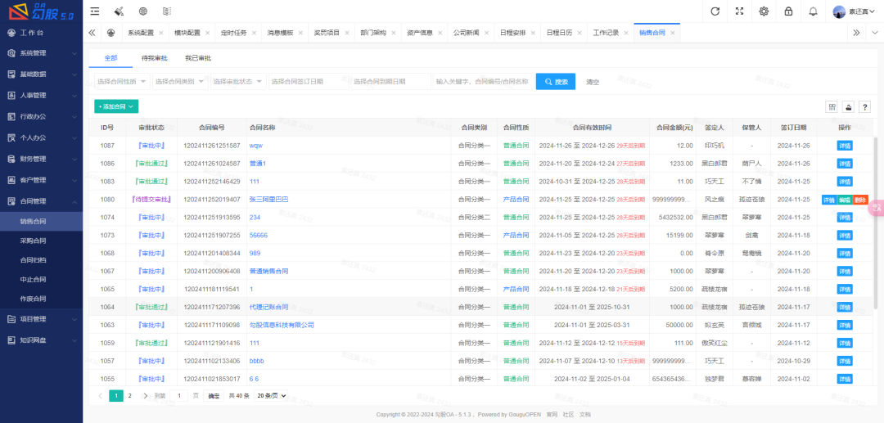Screen dimensions: 884x423
Task: Click the lock screen icon
Action: pyautogui.click(x=788, y=11)
